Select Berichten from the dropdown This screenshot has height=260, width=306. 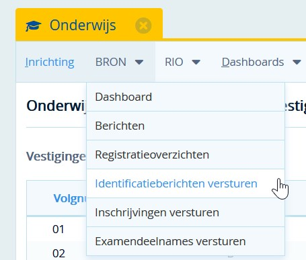coord(186,126)
